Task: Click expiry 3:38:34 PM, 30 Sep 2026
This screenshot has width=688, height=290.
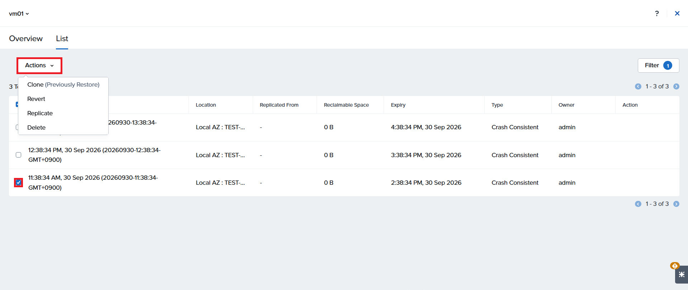Action: coord(426,155)
